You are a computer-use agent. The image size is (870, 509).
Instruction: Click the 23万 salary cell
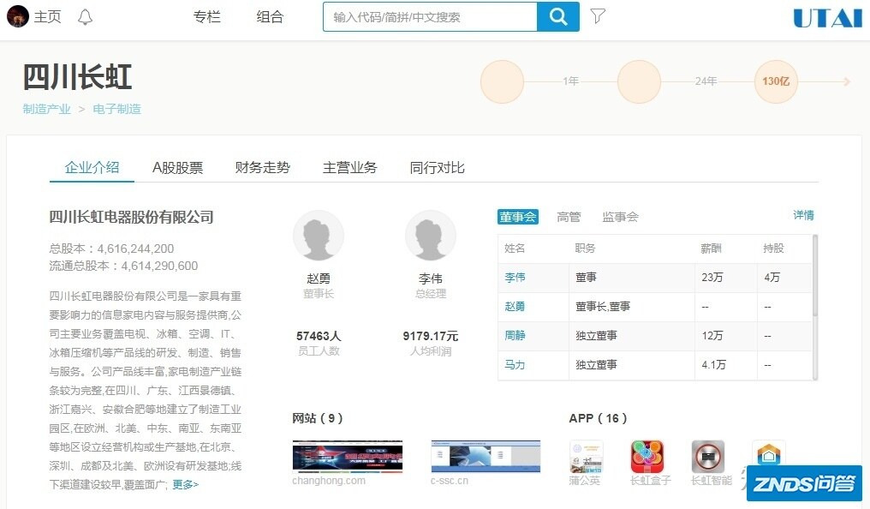(712, 277)
